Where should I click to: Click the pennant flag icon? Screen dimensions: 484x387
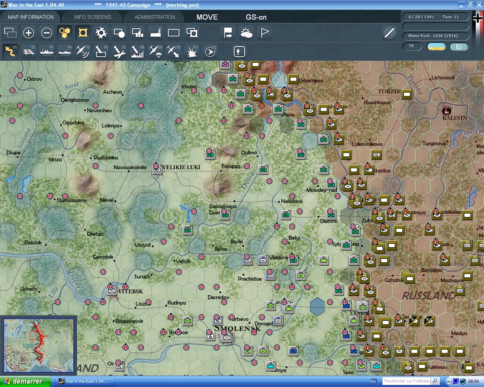(x=265, y=33)
